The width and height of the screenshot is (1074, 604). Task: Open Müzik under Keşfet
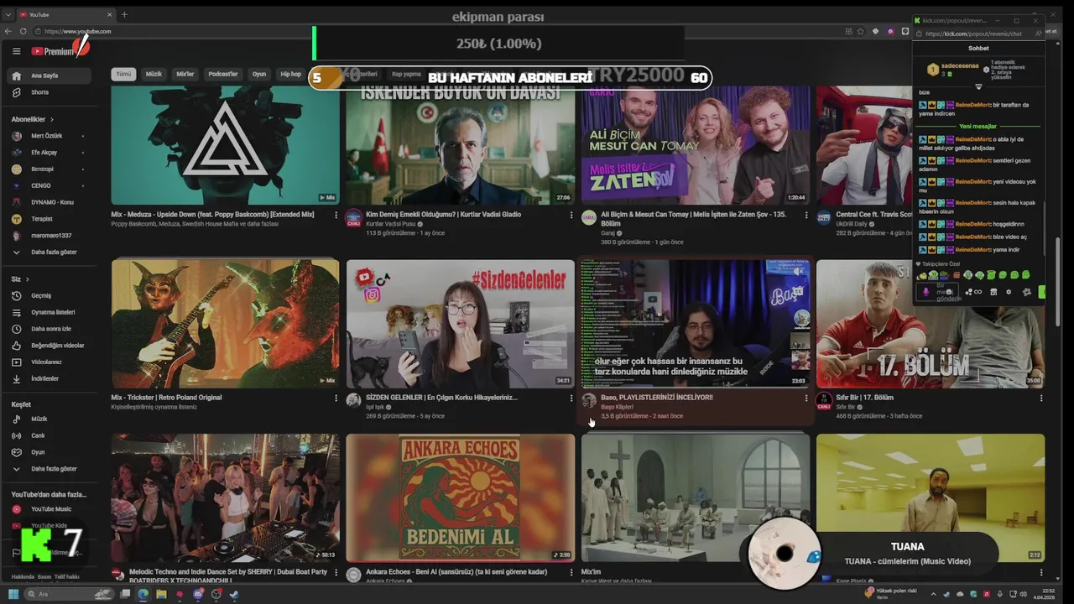(x=50, y=419)
